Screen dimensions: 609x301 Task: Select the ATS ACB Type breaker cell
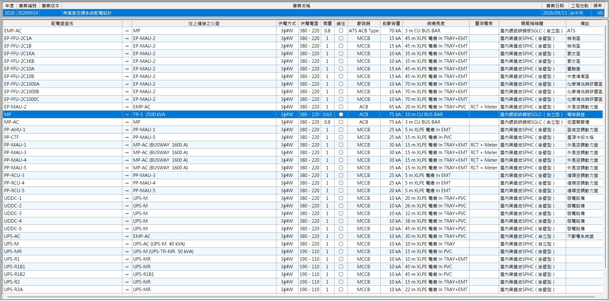(364, 31)
